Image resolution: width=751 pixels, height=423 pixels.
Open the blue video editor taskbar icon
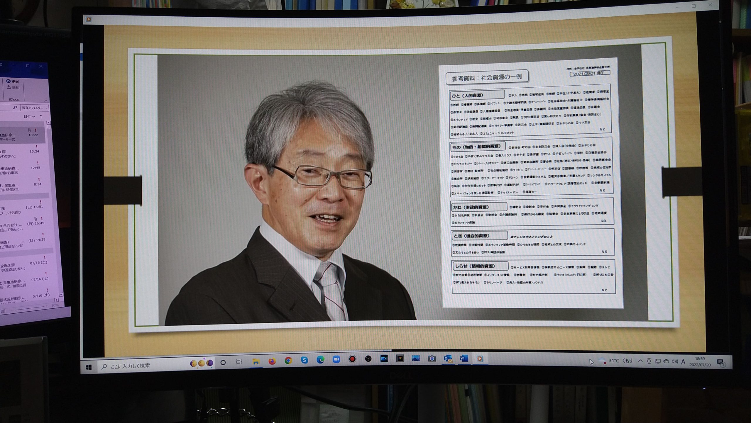point(384,359)
